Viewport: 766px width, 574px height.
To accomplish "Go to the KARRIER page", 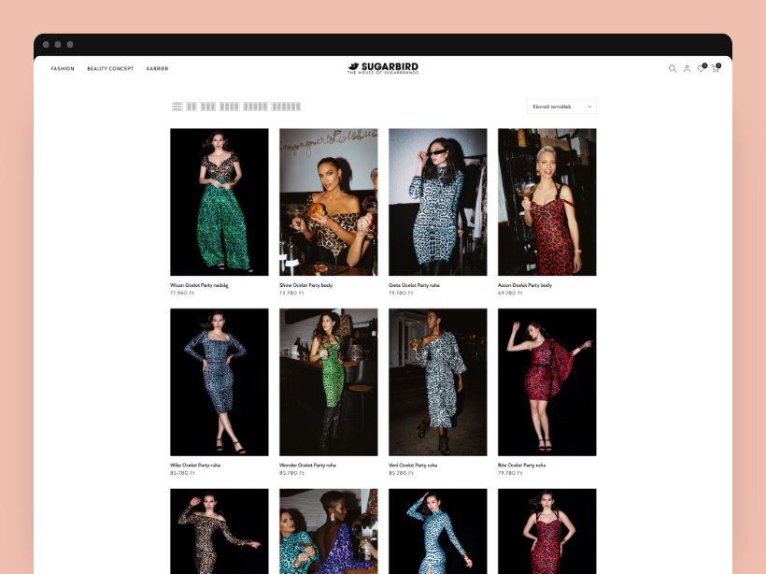I will (x=157, y=68).
